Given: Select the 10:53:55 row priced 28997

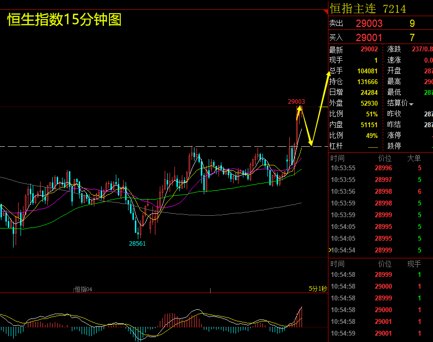Looking at the screenshot, I should pyautogui.click(x=381, y=180).
